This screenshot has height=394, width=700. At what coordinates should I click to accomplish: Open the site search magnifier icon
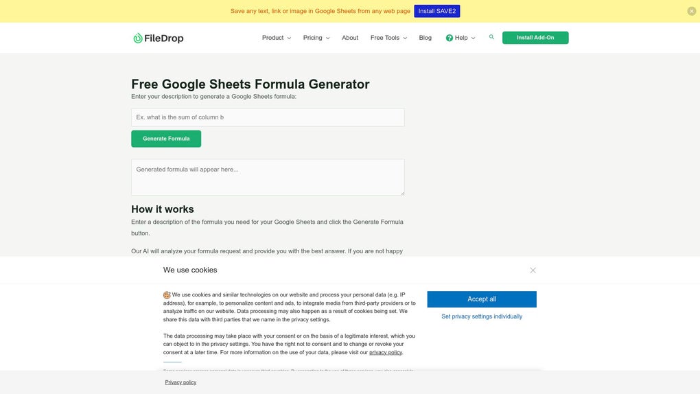point(491,37)
